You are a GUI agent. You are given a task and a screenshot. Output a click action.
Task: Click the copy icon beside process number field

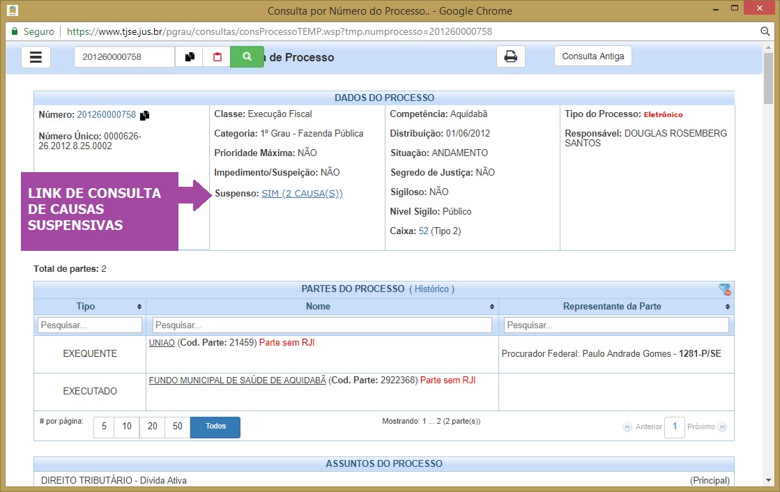[x=189, y=57]
